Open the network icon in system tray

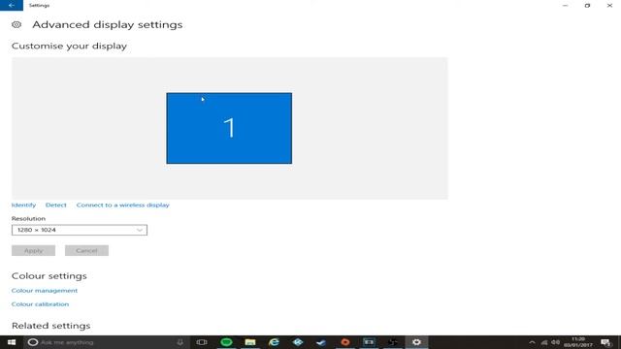click(544, 342)
